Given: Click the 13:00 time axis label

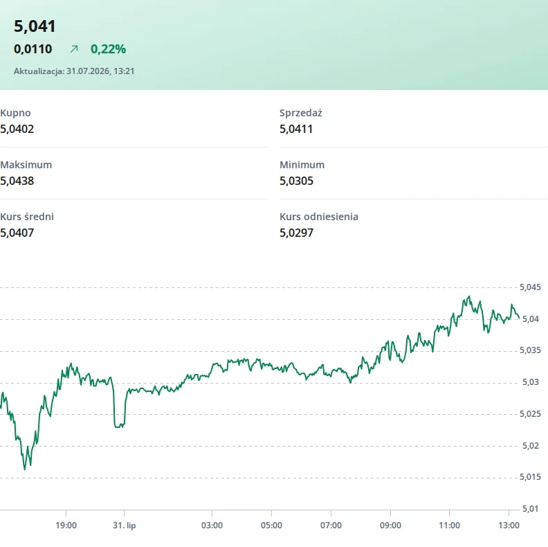Looking at the screenshot, I should 509,526.
